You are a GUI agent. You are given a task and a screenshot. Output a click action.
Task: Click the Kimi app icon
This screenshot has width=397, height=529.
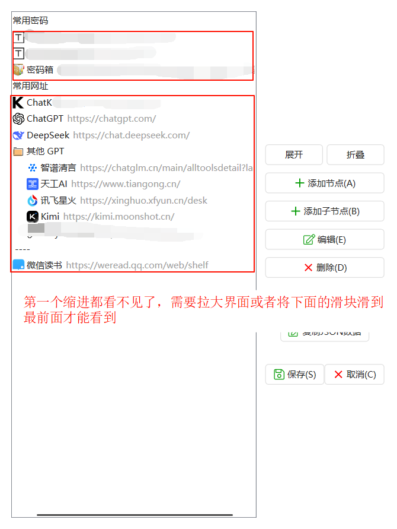[33, 217]
